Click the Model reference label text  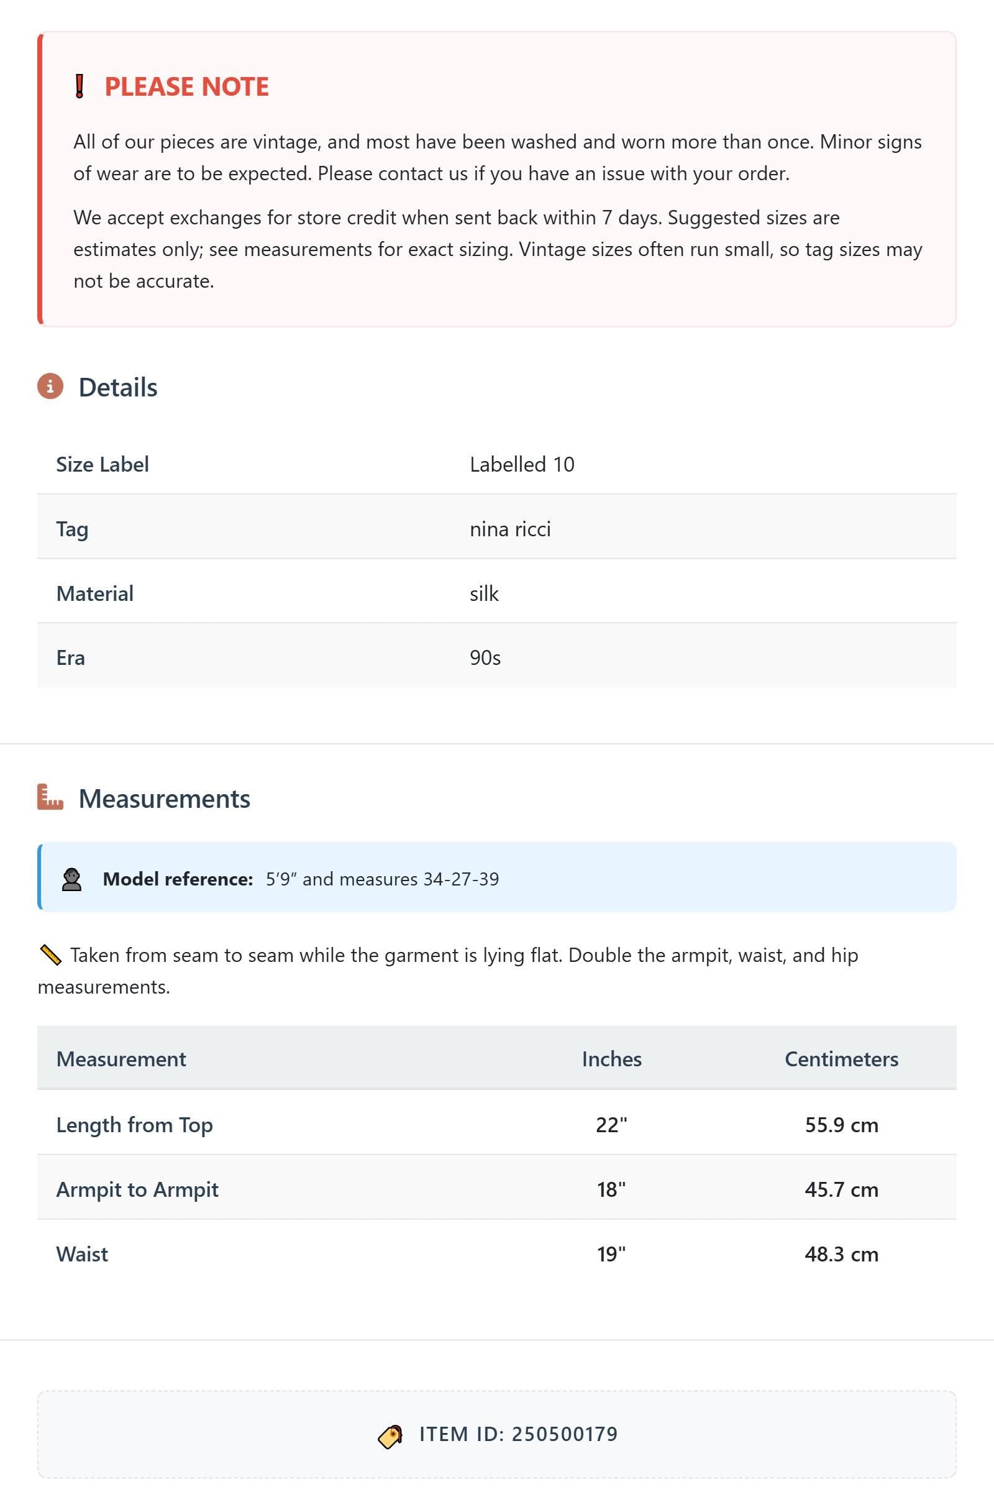coord(178,879)
